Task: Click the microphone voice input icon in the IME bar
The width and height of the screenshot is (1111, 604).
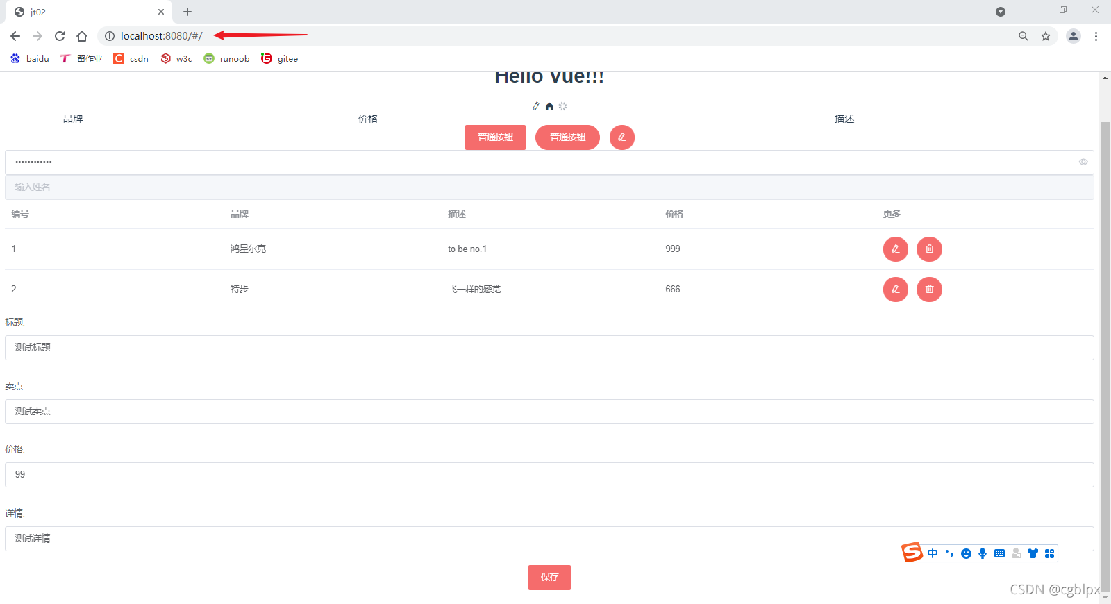Action: 983,553
